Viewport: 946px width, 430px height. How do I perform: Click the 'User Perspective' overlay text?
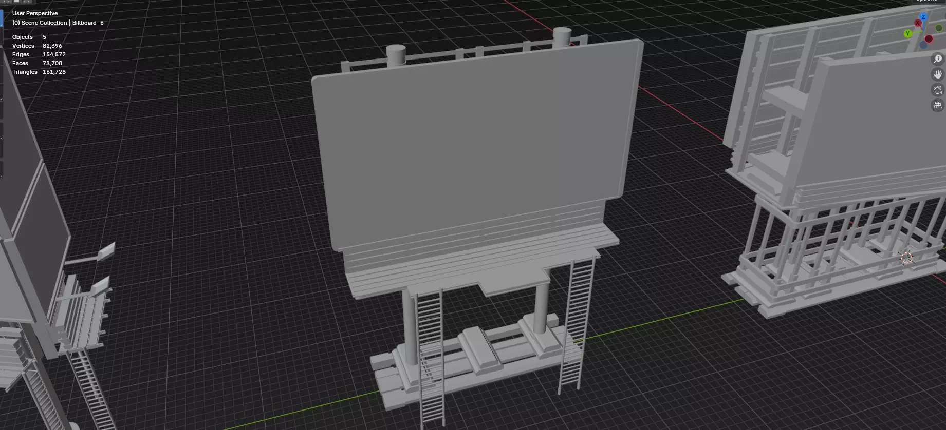[35, 13]
